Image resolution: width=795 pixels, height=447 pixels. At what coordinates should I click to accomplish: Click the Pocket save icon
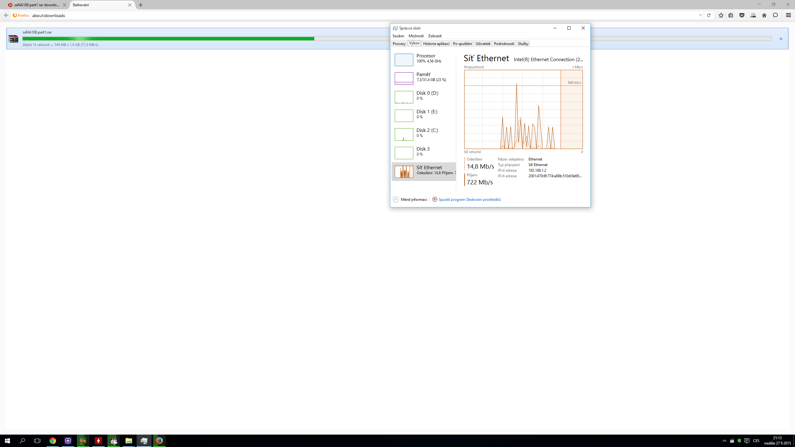coord(742,15)
